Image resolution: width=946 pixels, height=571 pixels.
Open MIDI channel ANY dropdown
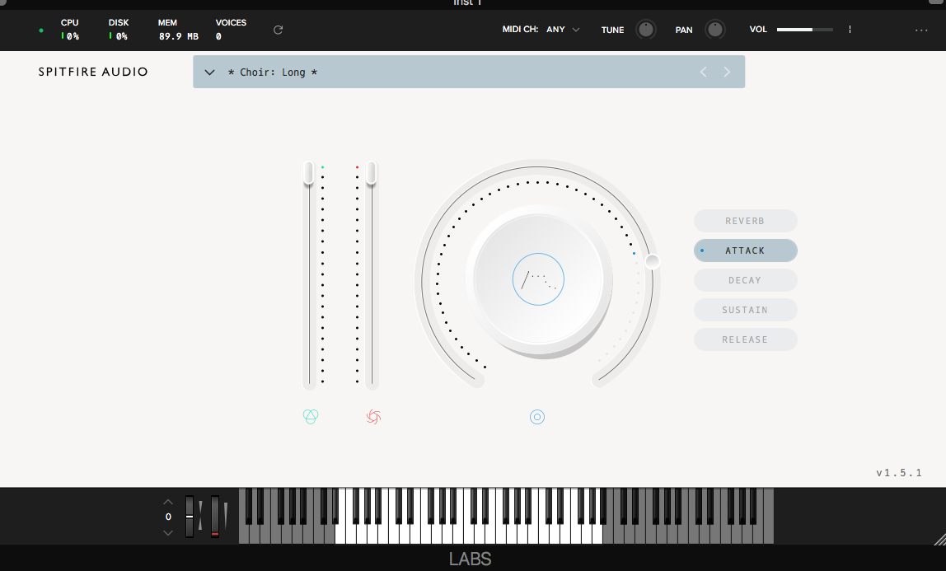[x=563, y=29]
